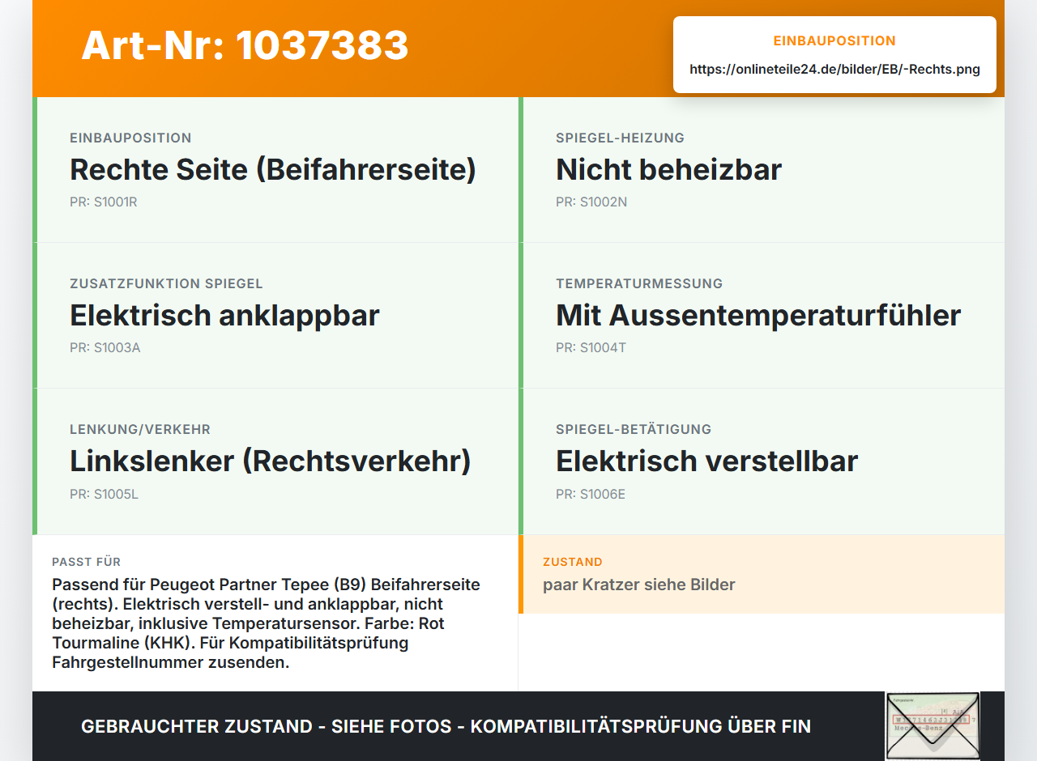The height and width of the screenshot is (761, 1037).
Task: Open the -Rechts.png image URL
Action: tap(834, 69)
